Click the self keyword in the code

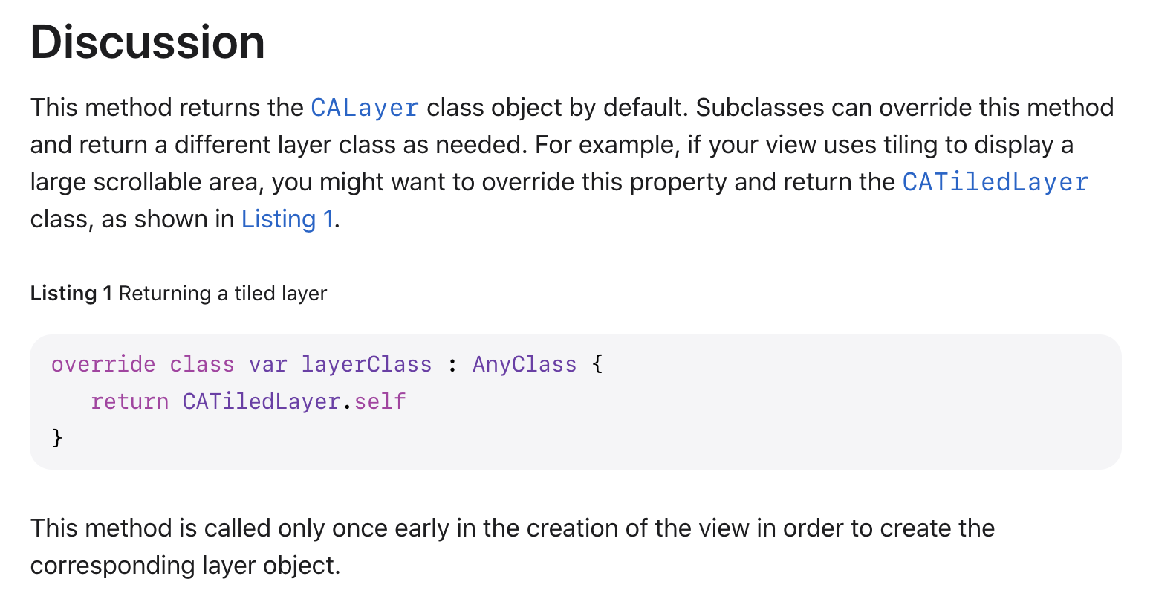tap(380, 401)
